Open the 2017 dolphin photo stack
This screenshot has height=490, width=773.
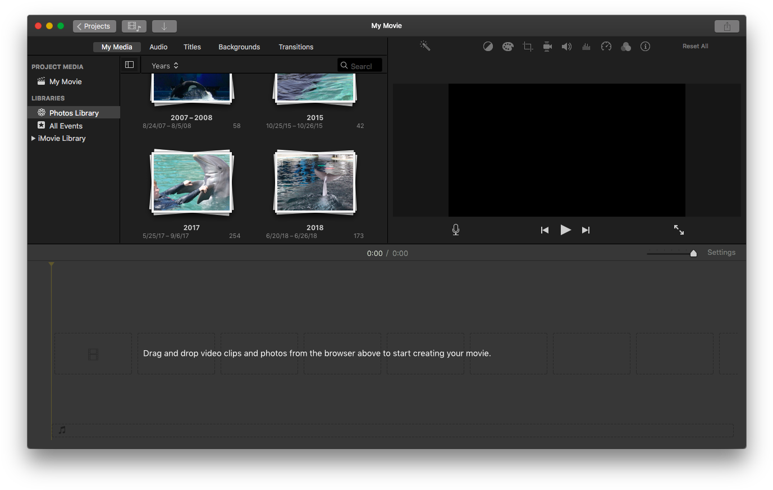click(191, 182)
